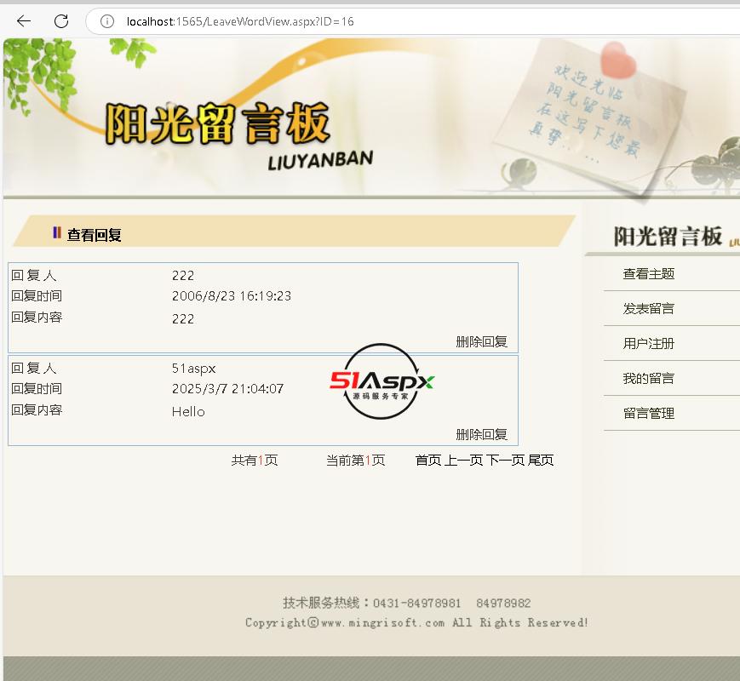
Task: Go to 首页 first page link
Action: [428, 461]
